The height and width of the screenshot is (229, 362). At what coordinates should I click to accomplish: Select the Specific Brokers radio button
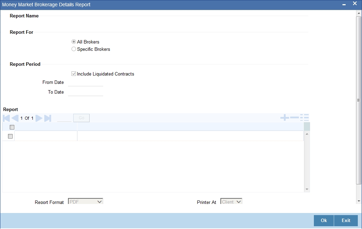click(x=74, y=49)
